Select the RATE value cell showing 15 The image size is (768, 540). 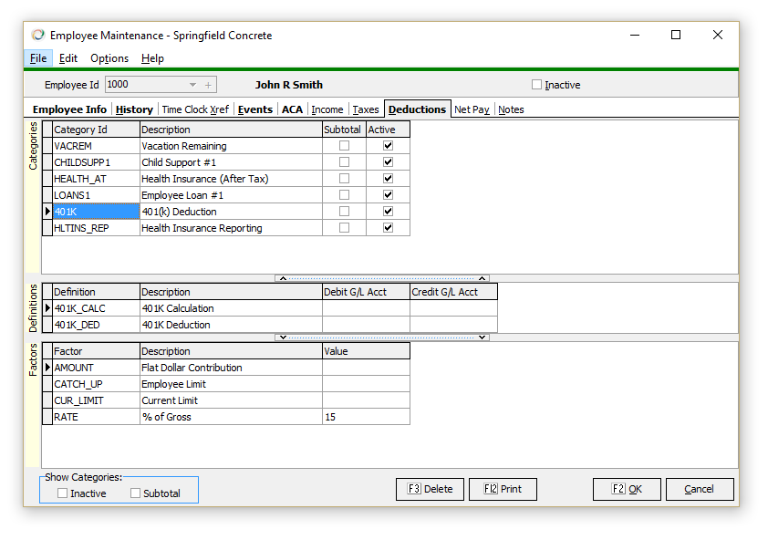pyautogui.click(x=365, y=417)
